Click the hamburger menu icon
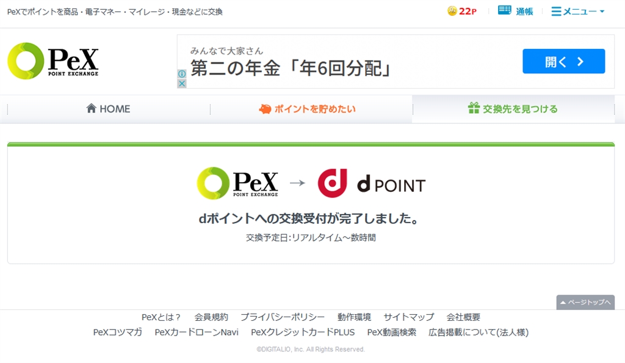The width and height of the screenshot is (625, 363). click(556, 11)
